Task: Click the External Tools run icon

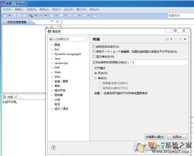Action: 31,15
